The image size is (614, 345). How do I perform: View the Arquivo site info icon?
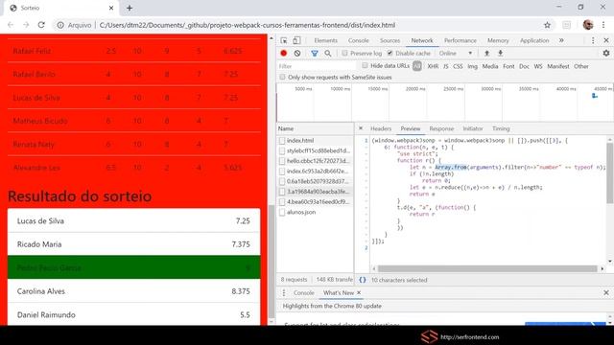coord(60,25)
